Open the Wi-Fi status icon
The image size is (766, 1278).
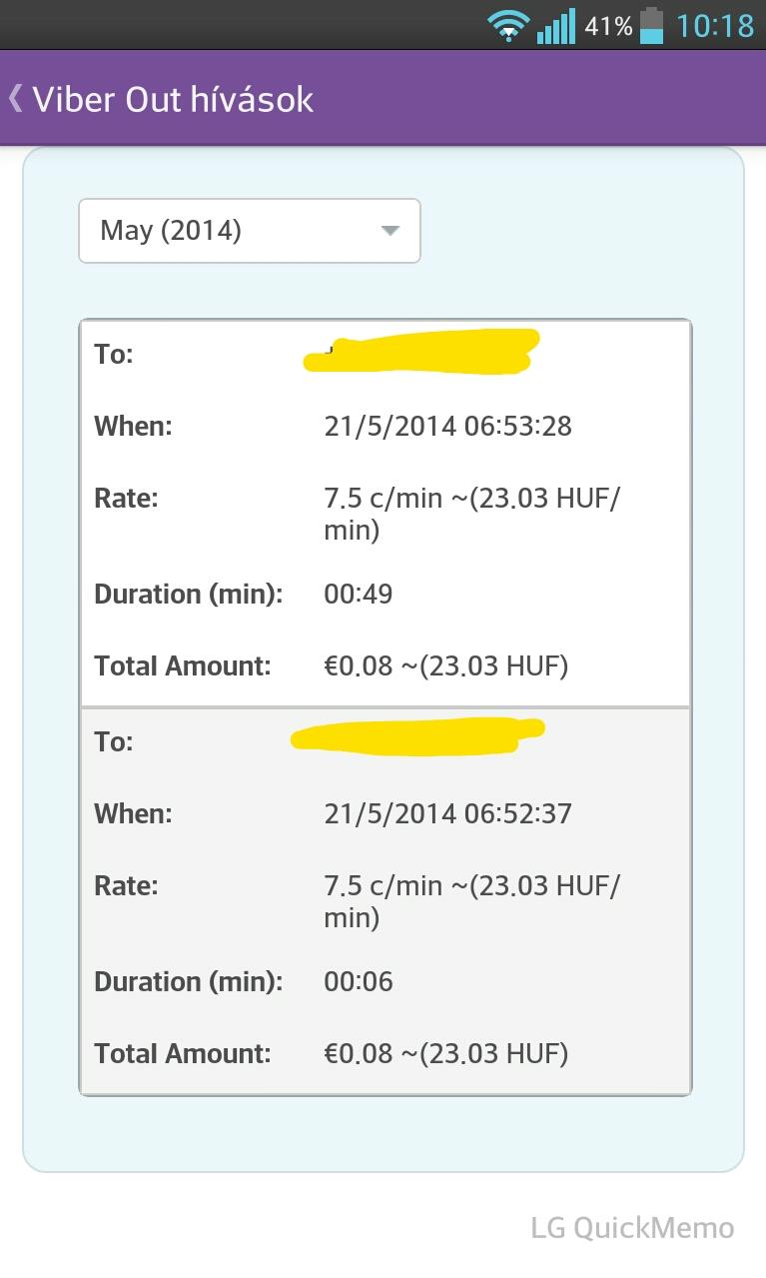[x=508, y=25]
